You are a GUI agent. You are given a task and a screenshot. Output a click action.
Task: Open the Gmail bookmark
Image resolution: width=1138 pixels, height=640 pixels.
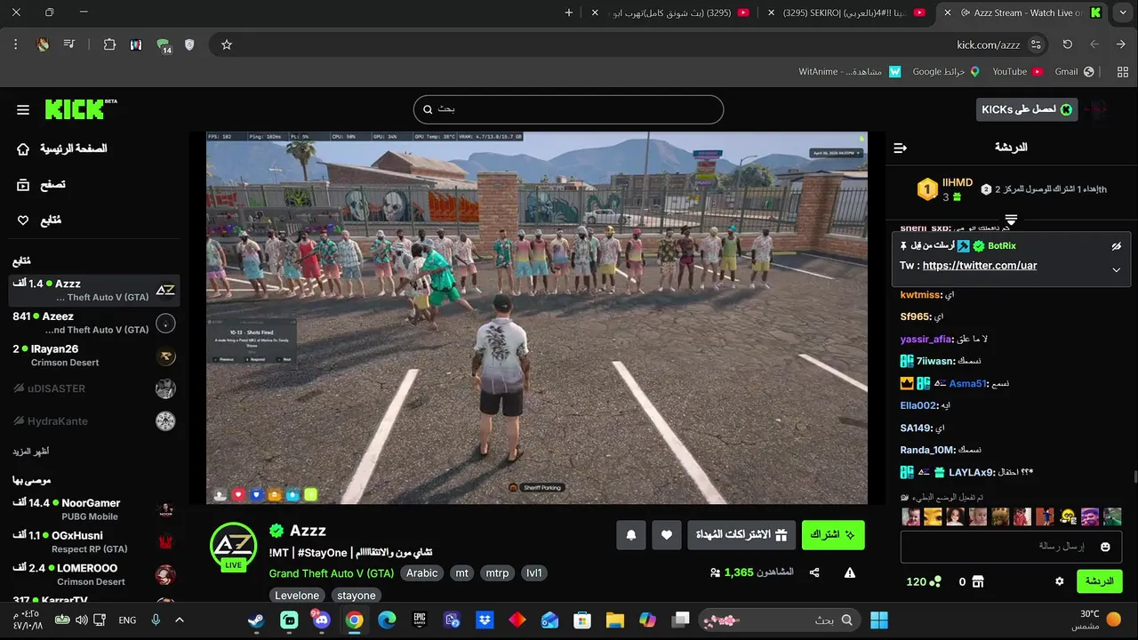[x=1074, y=71]
